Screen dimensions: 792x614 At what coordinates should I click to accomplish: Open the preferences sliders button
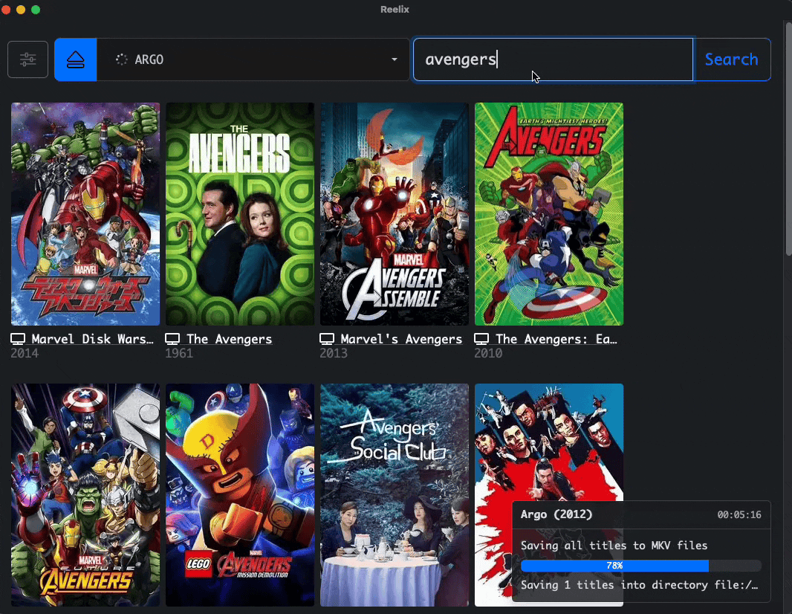[x=27, y=59]
